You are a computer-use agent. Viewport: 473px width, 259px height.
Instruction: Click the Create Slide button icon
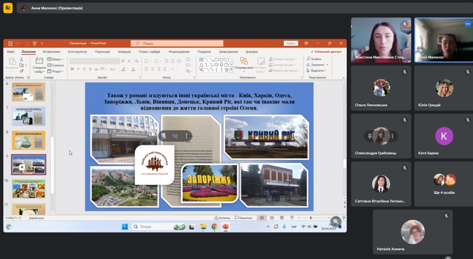coord(39,60)
